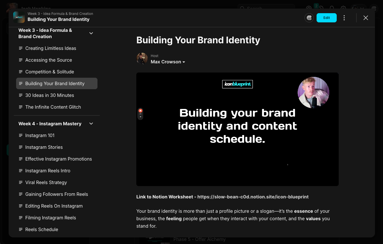Collapse Week 4 - Instagram Mastery chevron

pos(91,124)
